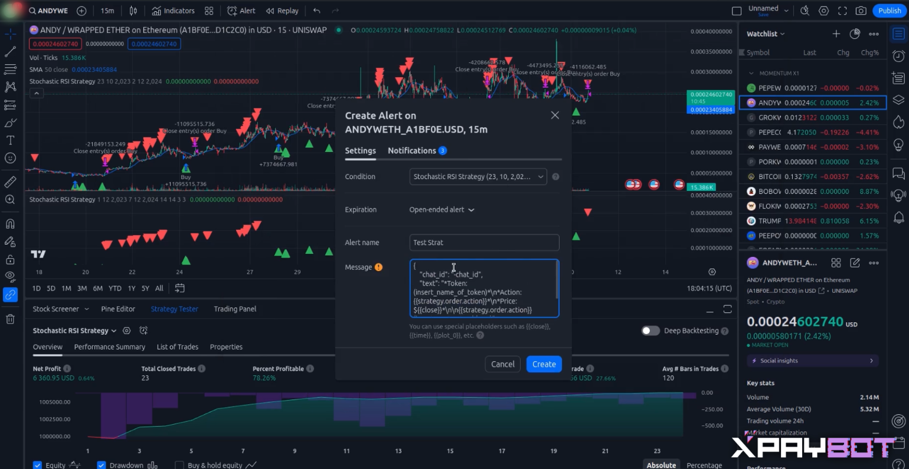Image resolution: width=909 pixels, height=469 pixels.
Task: Toggle Deep Backtesting switch
Action: 650,331
